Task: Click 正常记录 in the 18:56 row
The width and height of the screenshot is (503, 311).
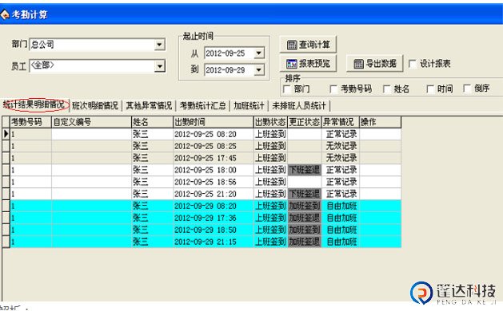Action: [341, 182]
